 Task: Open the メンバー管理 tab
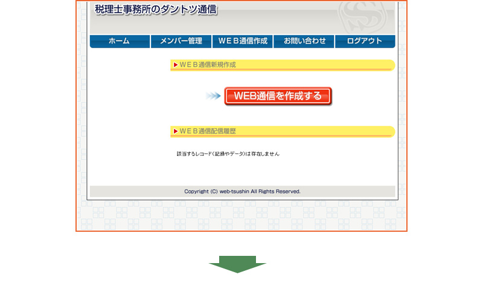pos(181,42)
